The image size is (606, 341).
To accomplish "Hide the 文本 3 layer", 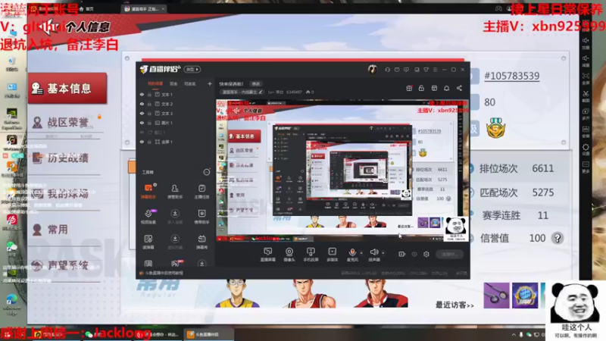I will (x=142, y=113).
